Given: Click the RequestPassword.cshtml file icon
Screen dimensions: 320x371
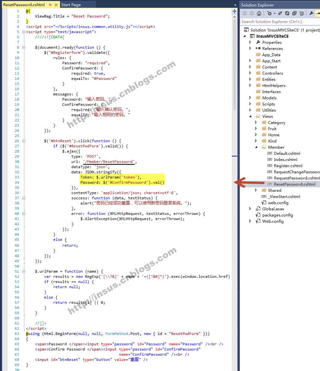Looking at the screenshot, I should click(x=270, y=178).
